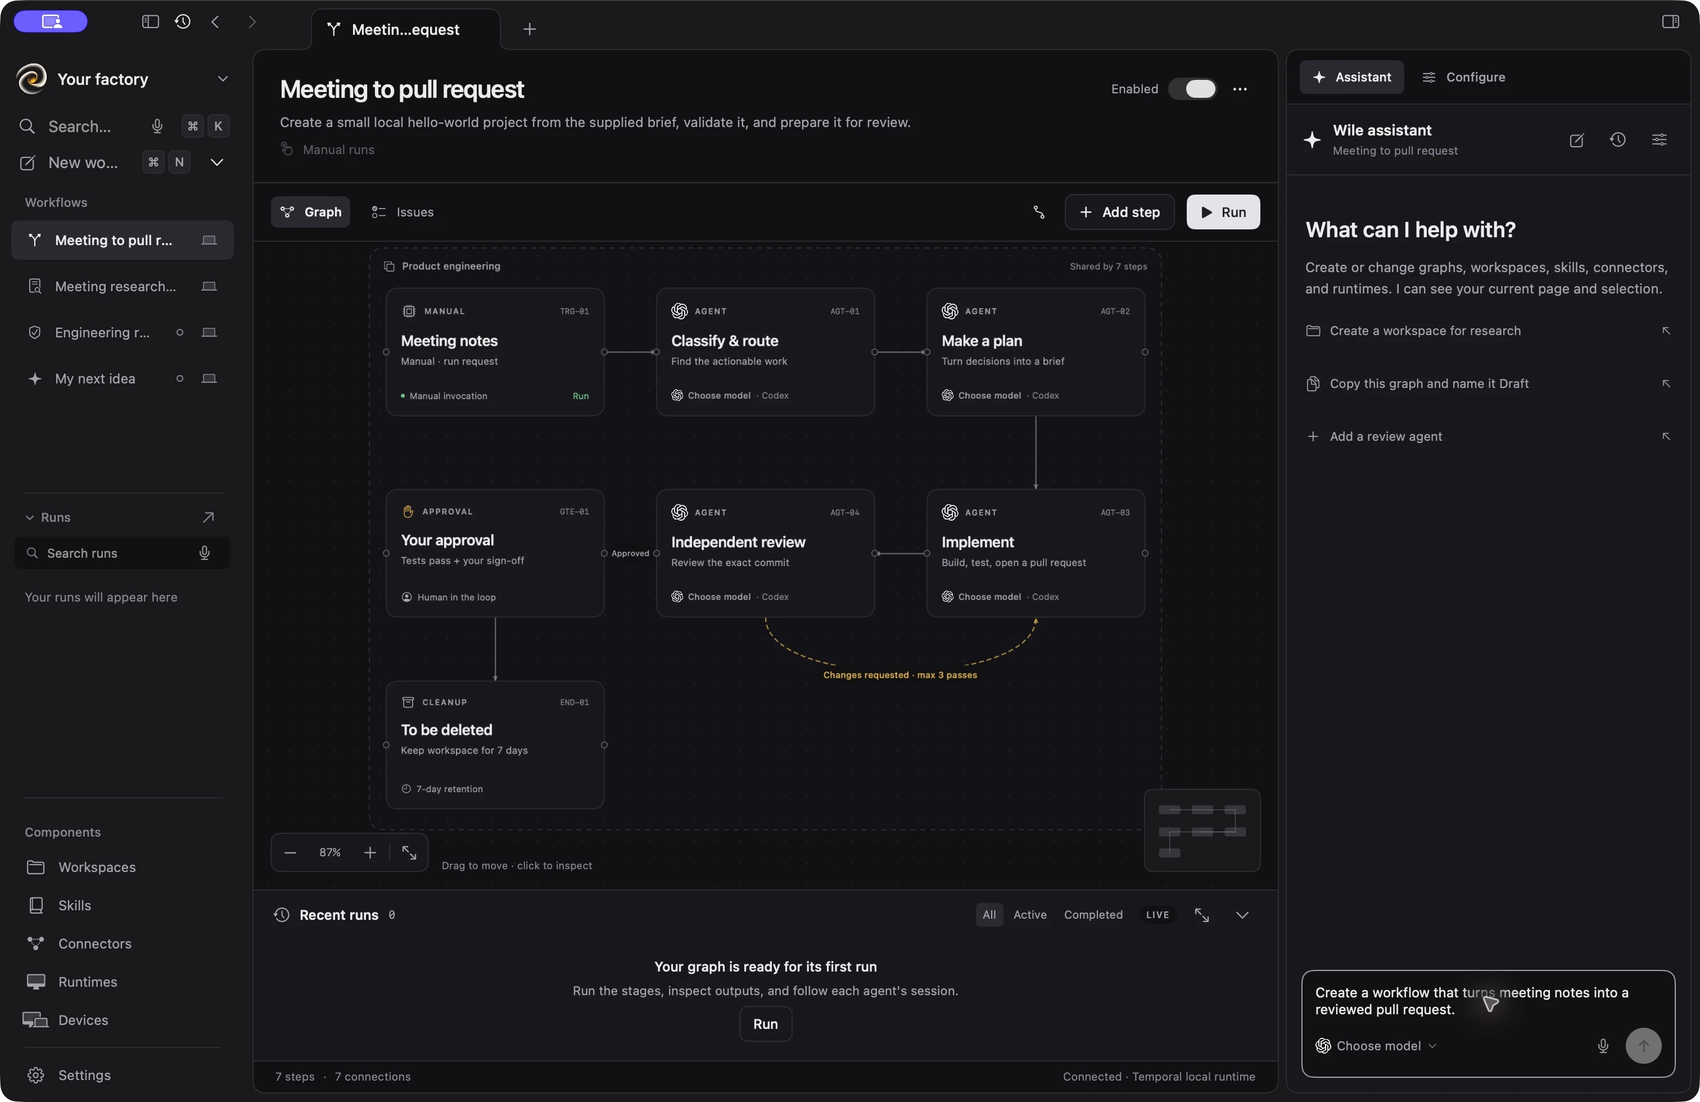Select the Assistant tab in the right panel

tap(1351, 77)
